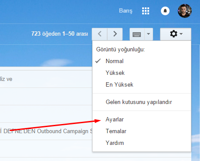The height and width of the screenshot is (161, 200).
Task: Go to older messages with right arrow
Action: (x=115, y=34)
